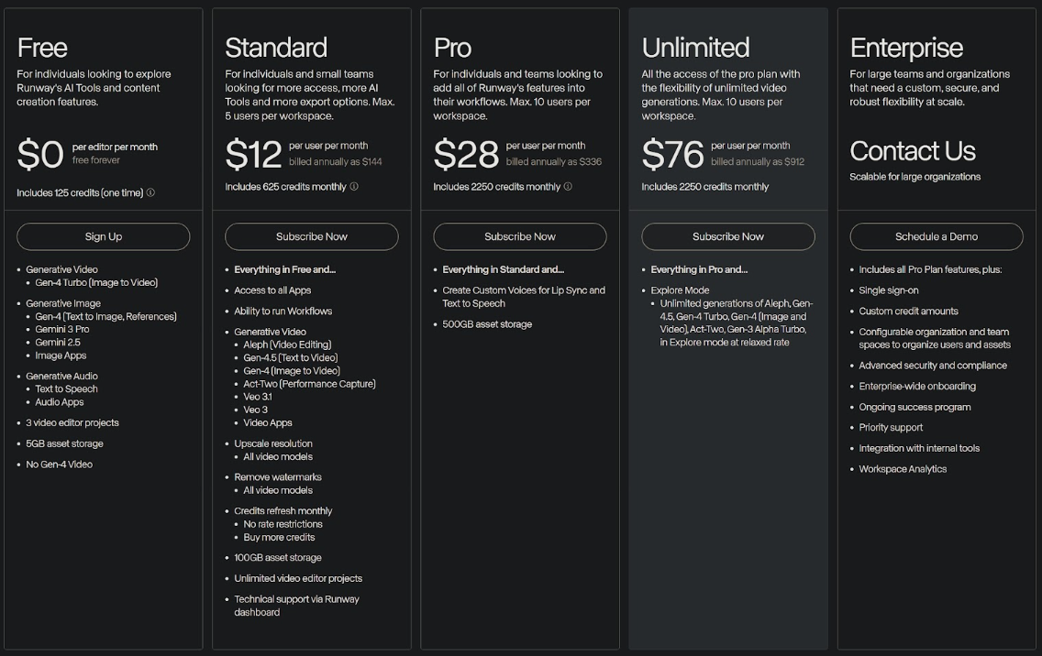This screenshot has height=656, width=1042.
Task: Select Workspace Analytics in the Enterprise list
Action: tap(903, 469)
